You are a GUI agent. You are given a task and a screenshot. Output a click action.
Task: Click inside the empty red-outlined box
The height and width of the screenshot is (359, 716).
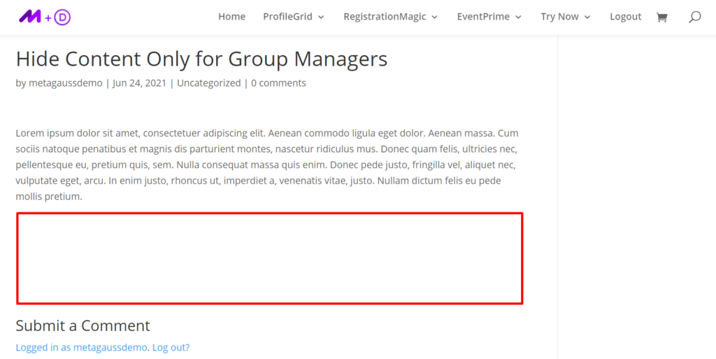click(x=269, y=258)
